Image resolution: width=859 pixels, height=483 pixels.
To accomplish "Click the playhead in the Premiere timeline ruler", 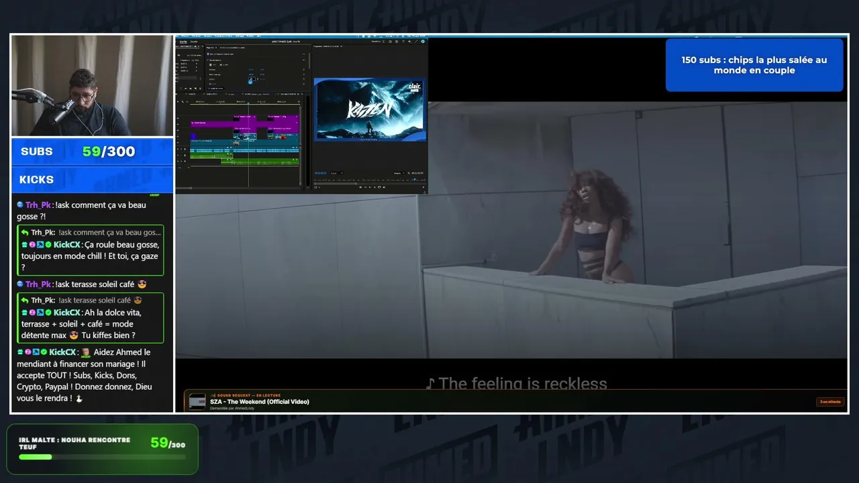I will click(248, 103).
